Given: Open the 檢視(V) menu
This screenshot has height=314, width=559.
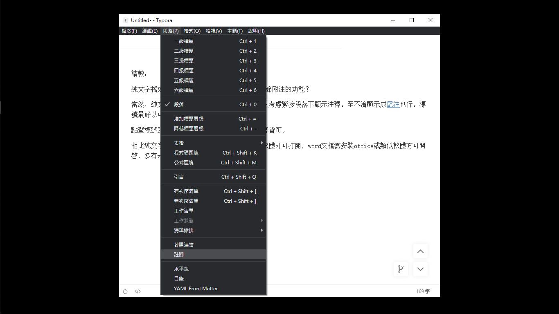Looking at the screenshot, I should 214,31.
